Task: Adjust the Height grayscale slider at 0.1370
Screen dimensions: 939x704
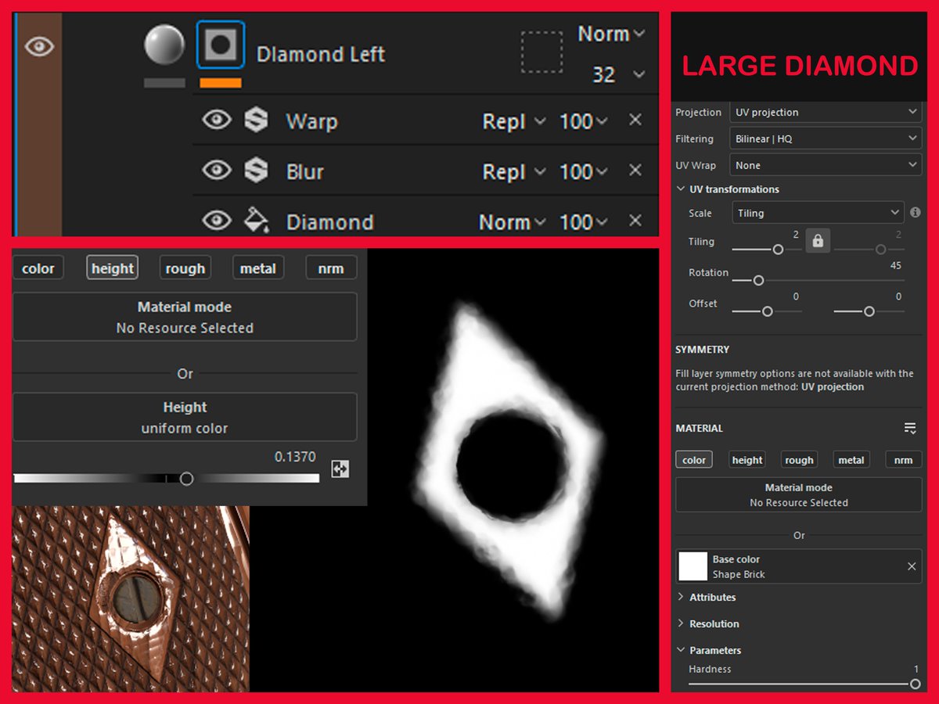Action: (x=186, y=478)
